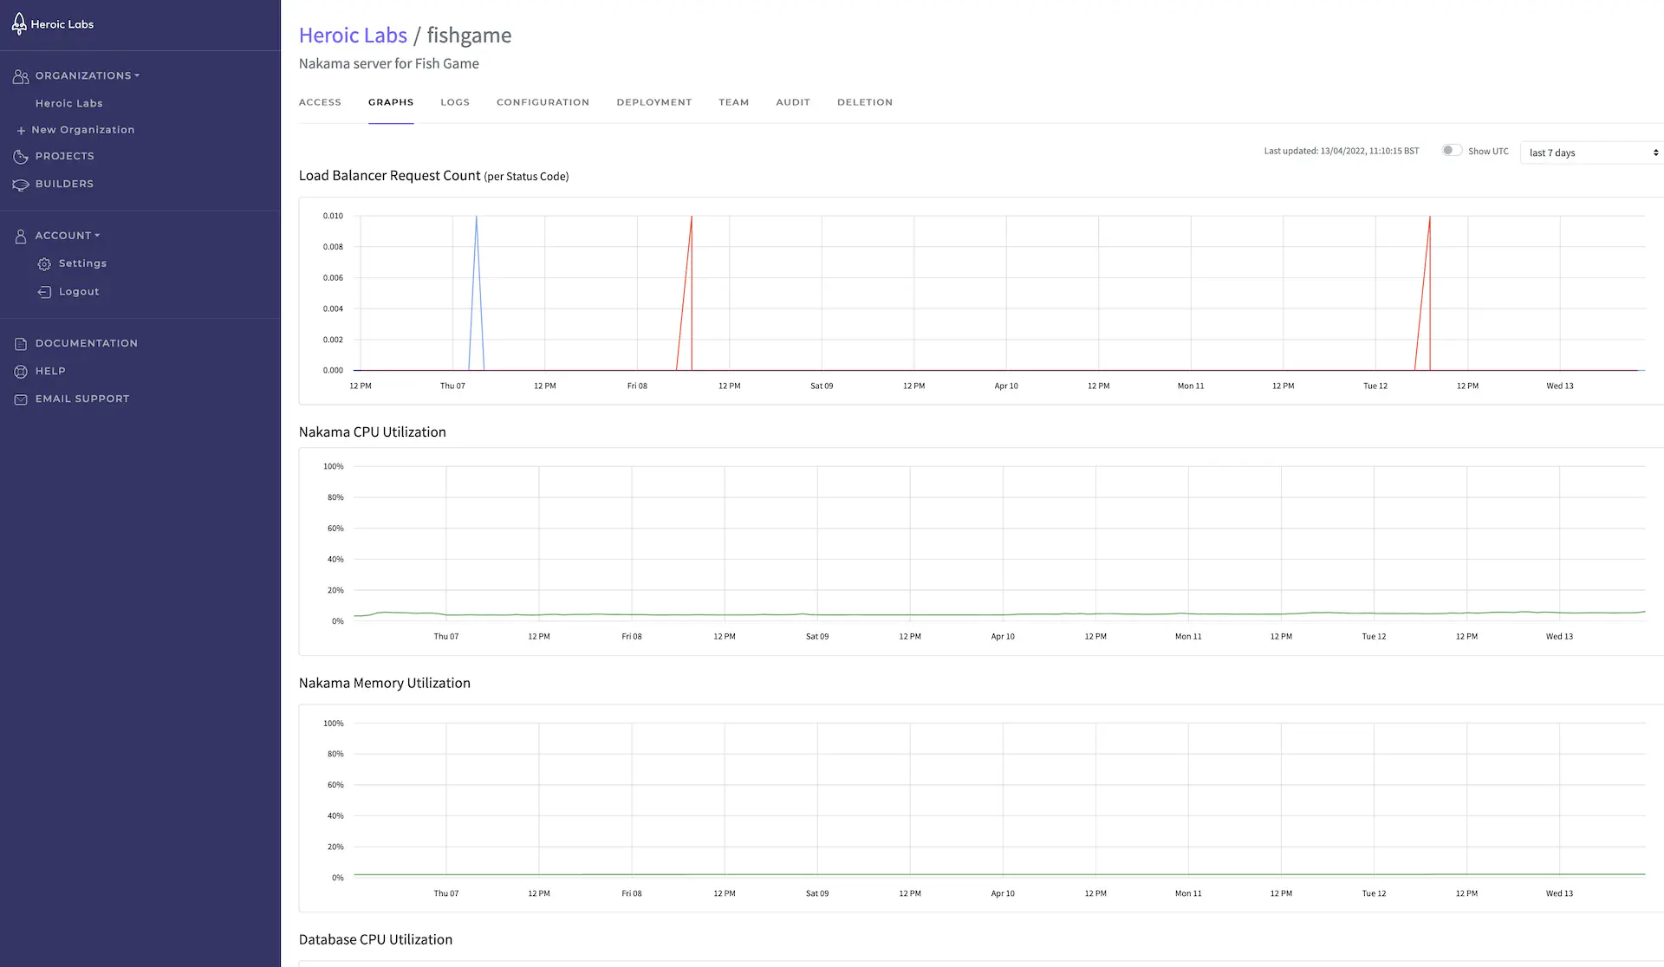Open Builders from the sidebar
This screenshot has height=967, width=1664.
(x=64, y=184)
